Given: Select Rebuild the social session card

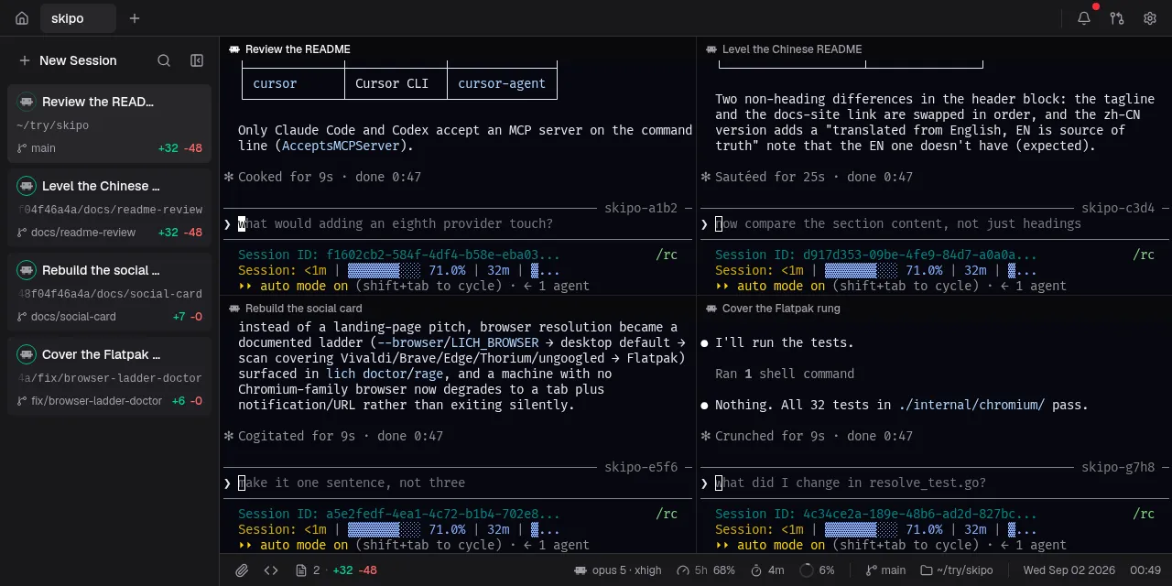Looking at the screenshot, I should (110, 292).
